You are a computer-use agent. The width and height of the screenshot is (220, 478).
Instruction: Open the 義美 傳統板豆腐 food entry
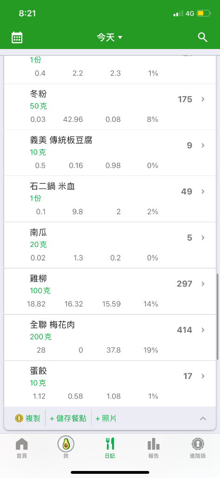click(110, 153)
